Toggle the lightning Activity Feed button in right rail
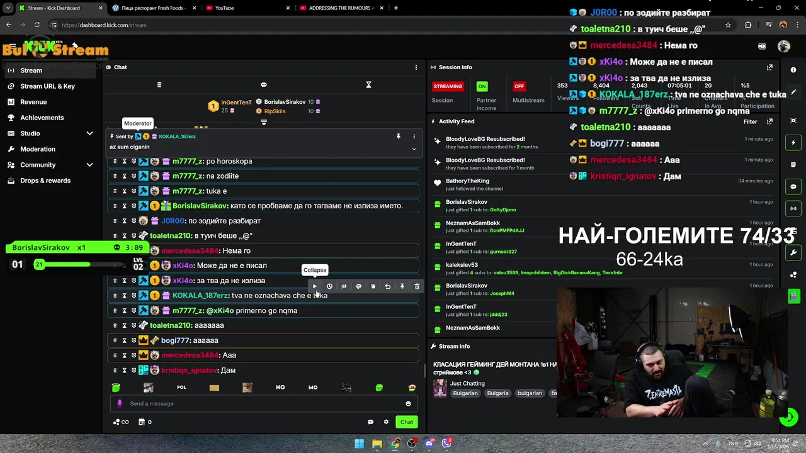The height and width of the screenshot is (453, 806). 793,143
